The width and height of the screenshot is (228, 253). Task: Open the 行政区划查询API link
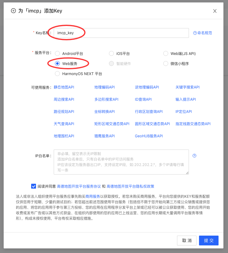[x=149, y=112]
